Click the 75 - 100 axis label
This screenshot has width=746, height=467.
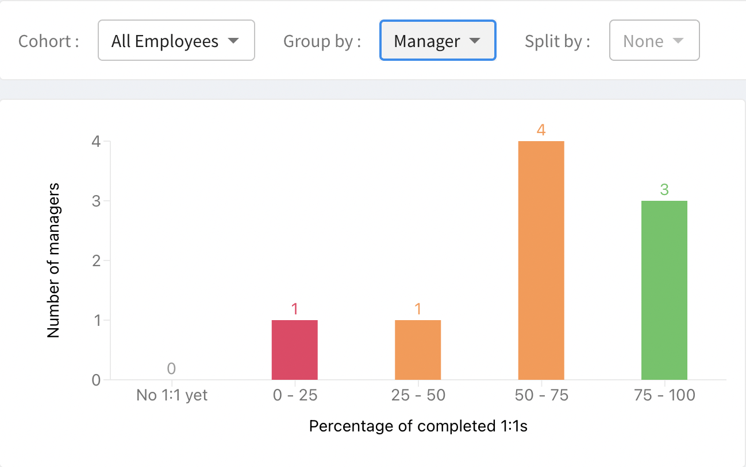click(x=664, y=395)
